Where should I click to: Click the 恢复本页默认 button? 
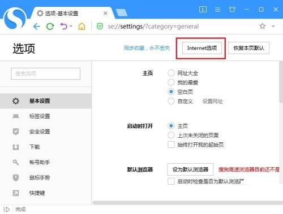(x=248, y=48)
